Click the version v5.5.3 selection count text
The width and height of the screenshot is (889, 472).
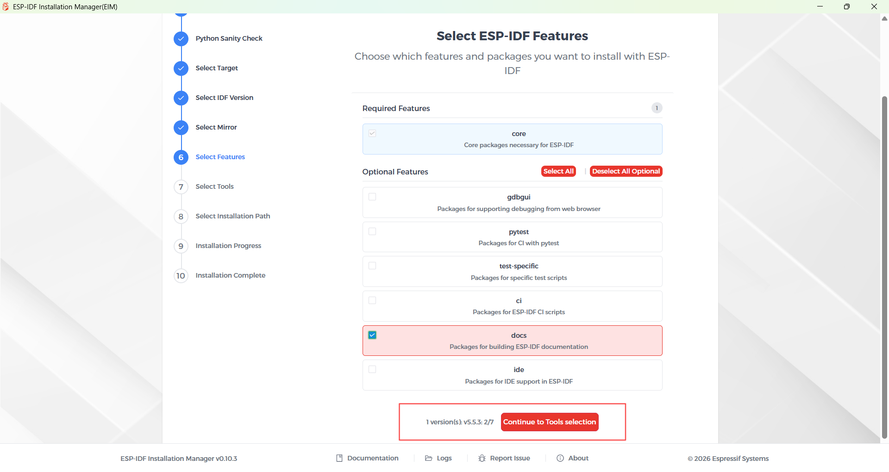click(x=460, y=422)
